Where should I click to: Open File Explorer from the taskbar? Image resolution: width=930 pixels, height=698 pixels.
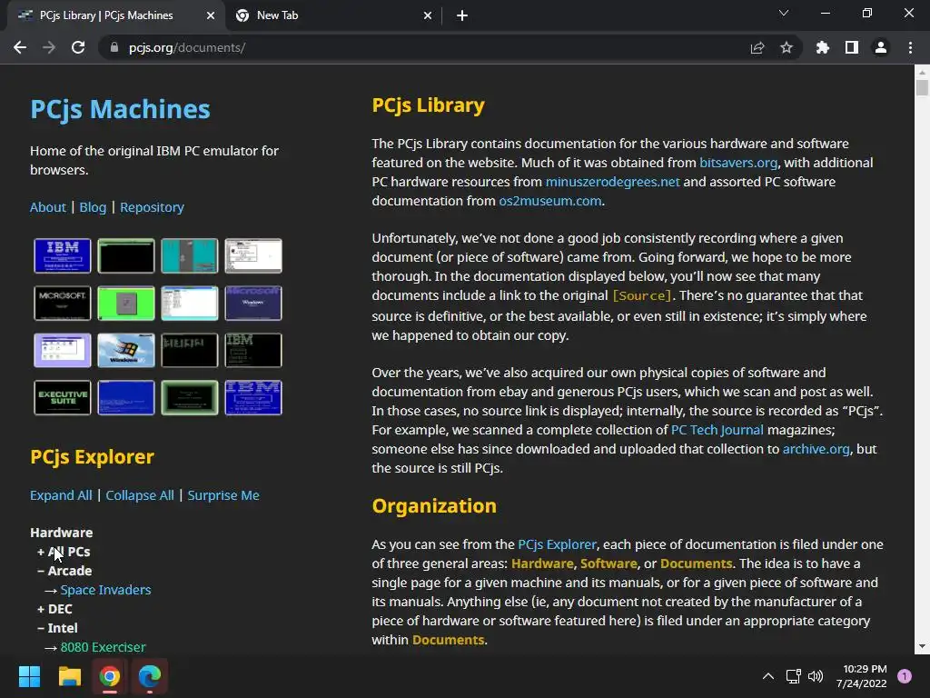(69, 676)
